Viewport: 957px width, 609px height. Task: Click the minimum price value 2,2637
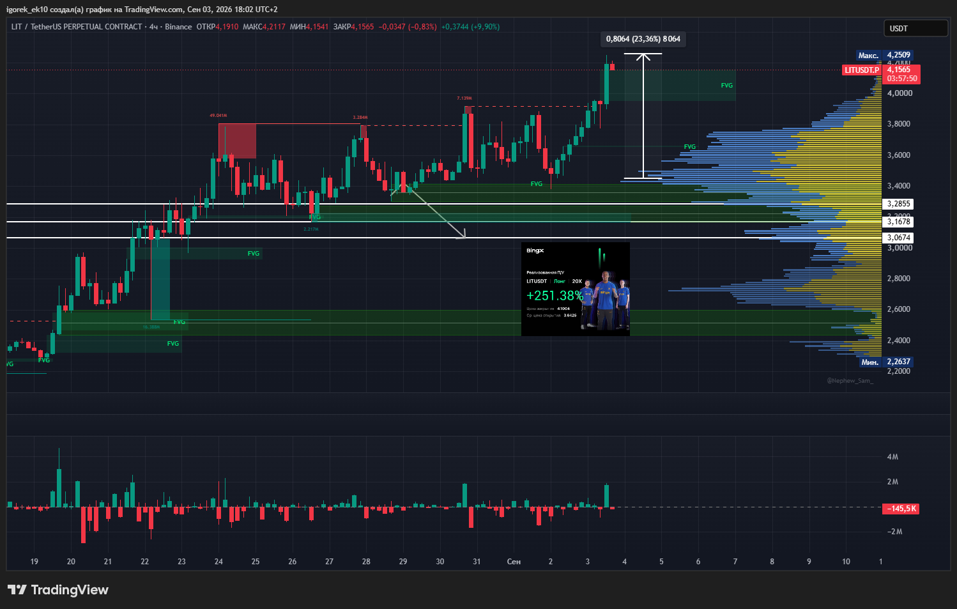[x=899, y=362]
